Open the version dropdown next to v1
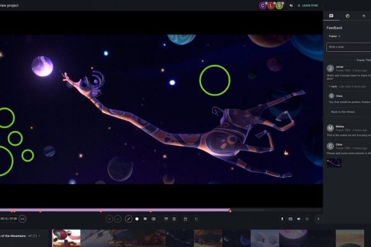The width and height of the screenshot is (371, 247). coord(40,236)
